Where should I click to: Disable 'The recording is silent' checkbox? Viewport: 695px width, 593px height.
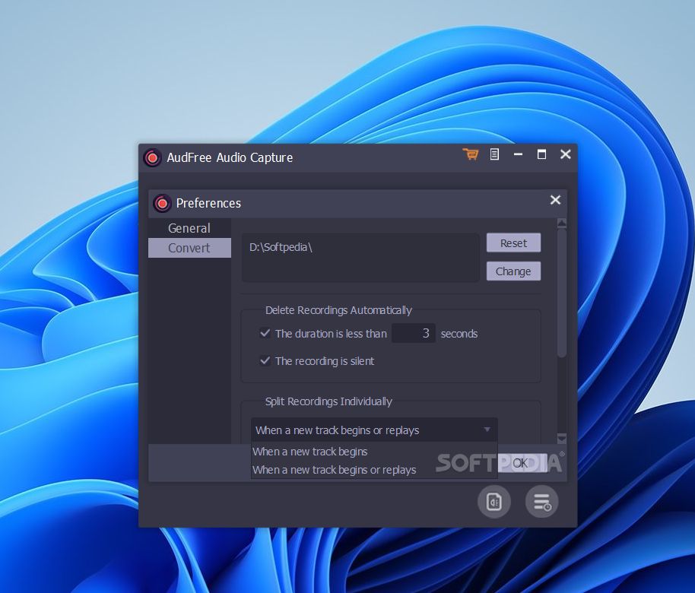(x=265, y=360)
